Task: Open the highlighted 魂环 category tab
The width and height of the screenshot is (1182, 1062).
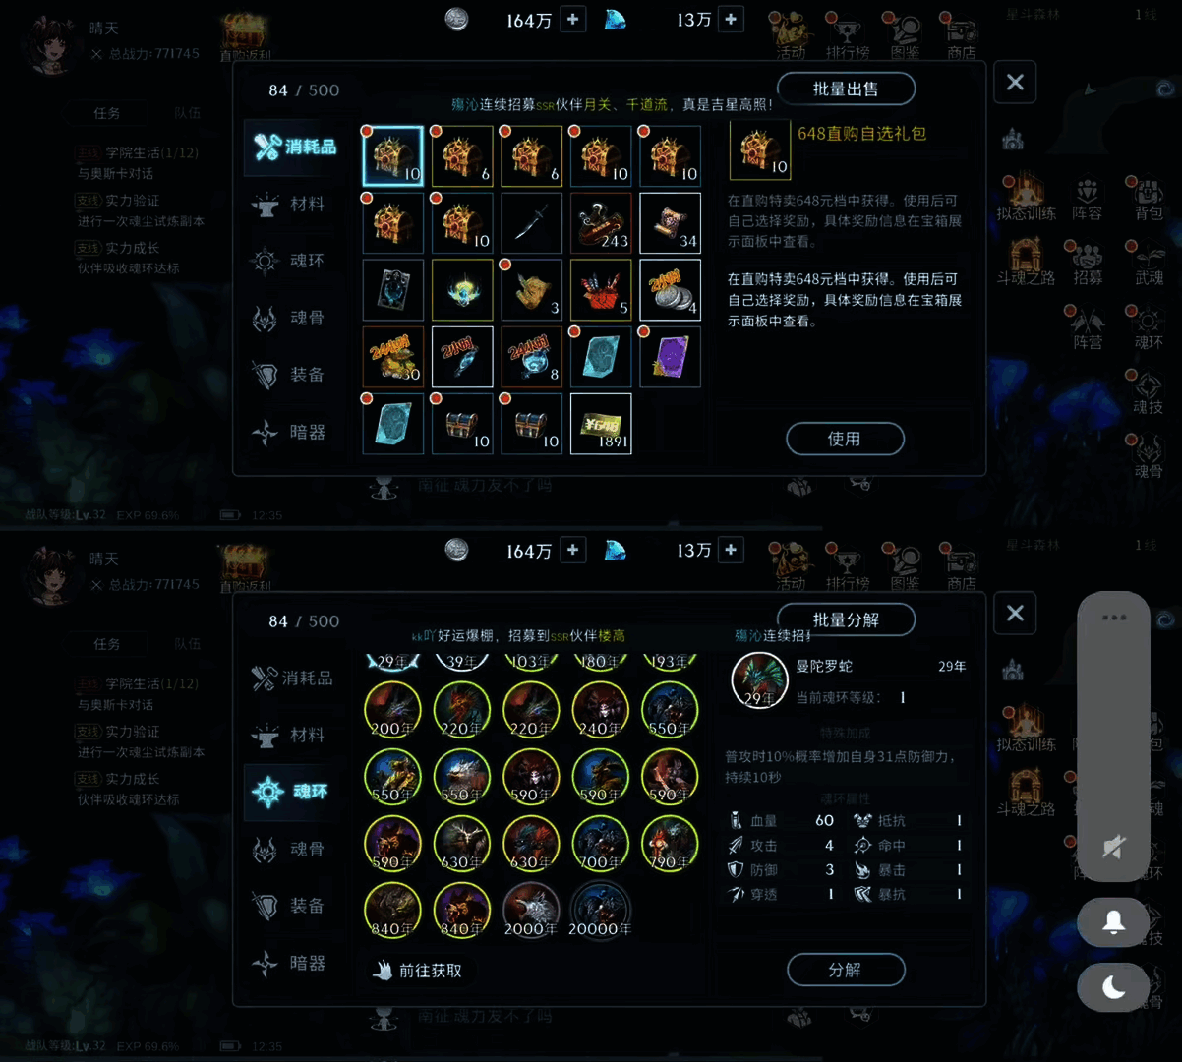Action: click(293, 792)
